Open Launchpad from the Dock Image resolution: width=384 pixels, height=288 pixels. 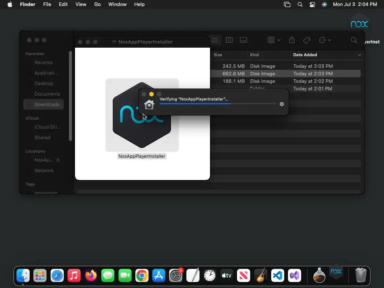pos(40,276)
